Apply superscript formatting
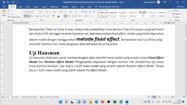Viewport: 187px width, 105px height. (44, 16)
